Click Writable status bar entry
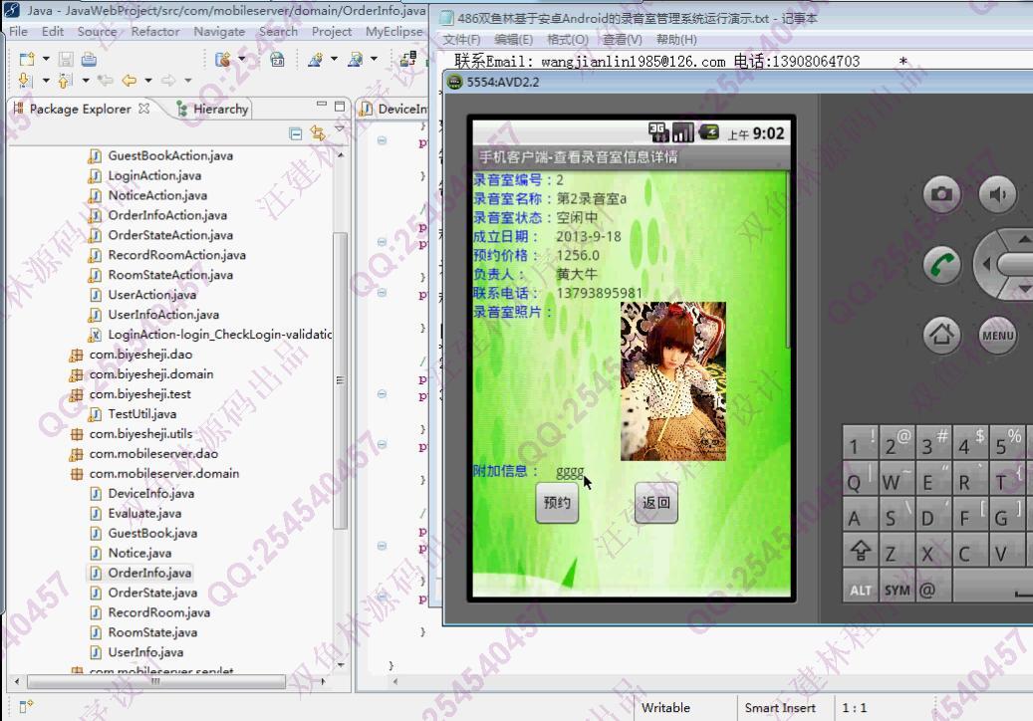 [665, 708]
